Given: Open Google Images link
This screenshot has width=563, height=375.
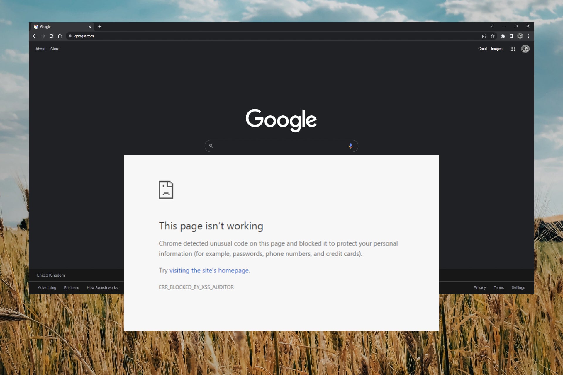Looking at the screenshot, I should (x=497, y=49).
